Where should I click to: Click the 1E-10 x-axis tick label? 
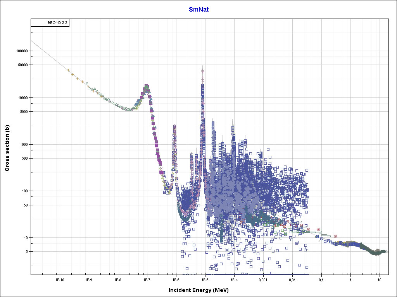(59, 279)
